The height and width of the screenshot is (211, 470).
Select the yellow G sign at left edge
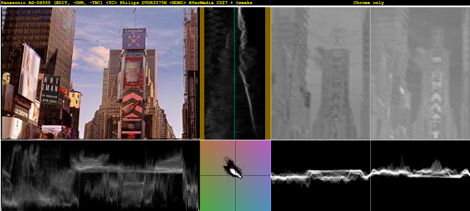[x=6, y=78]
